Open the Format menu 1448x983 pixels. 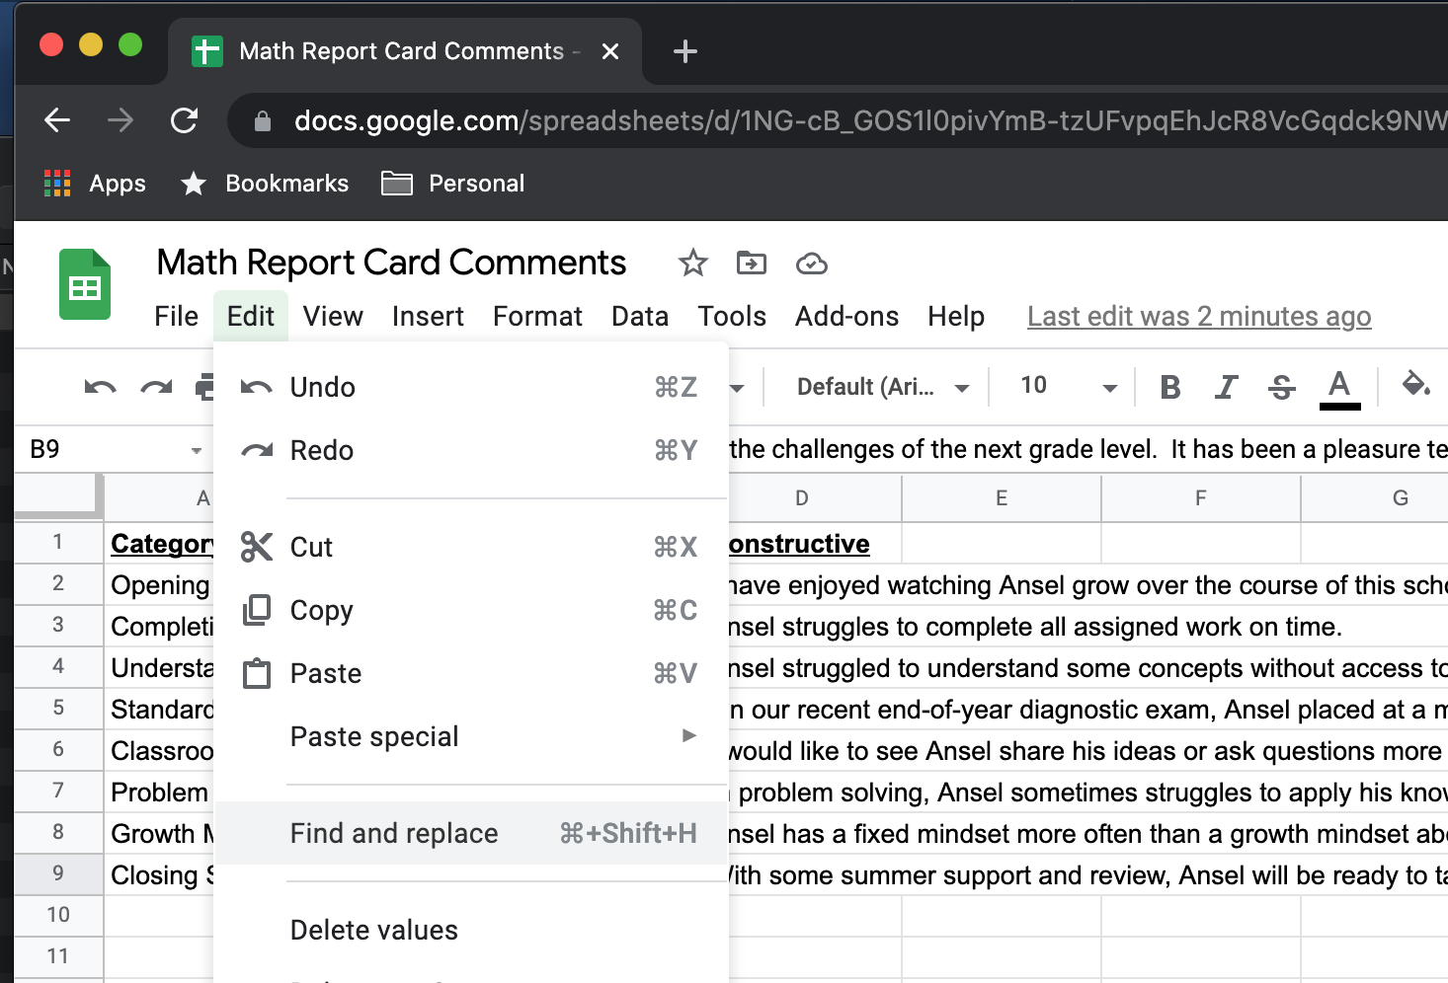tap(537, 316)
